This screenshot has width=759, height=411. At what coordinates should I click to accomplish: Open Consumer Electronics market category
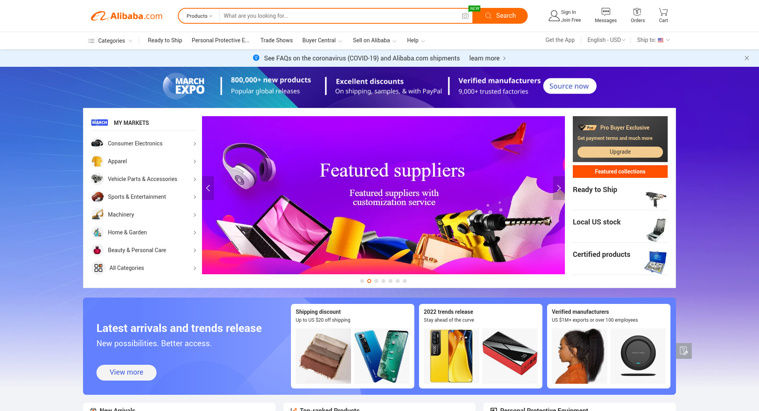pyautogui.click(x=143, y=143)
